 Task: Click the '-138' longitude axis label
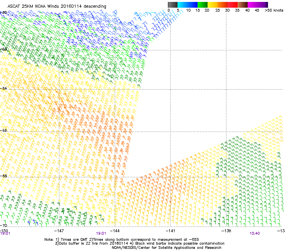point(226,231)
